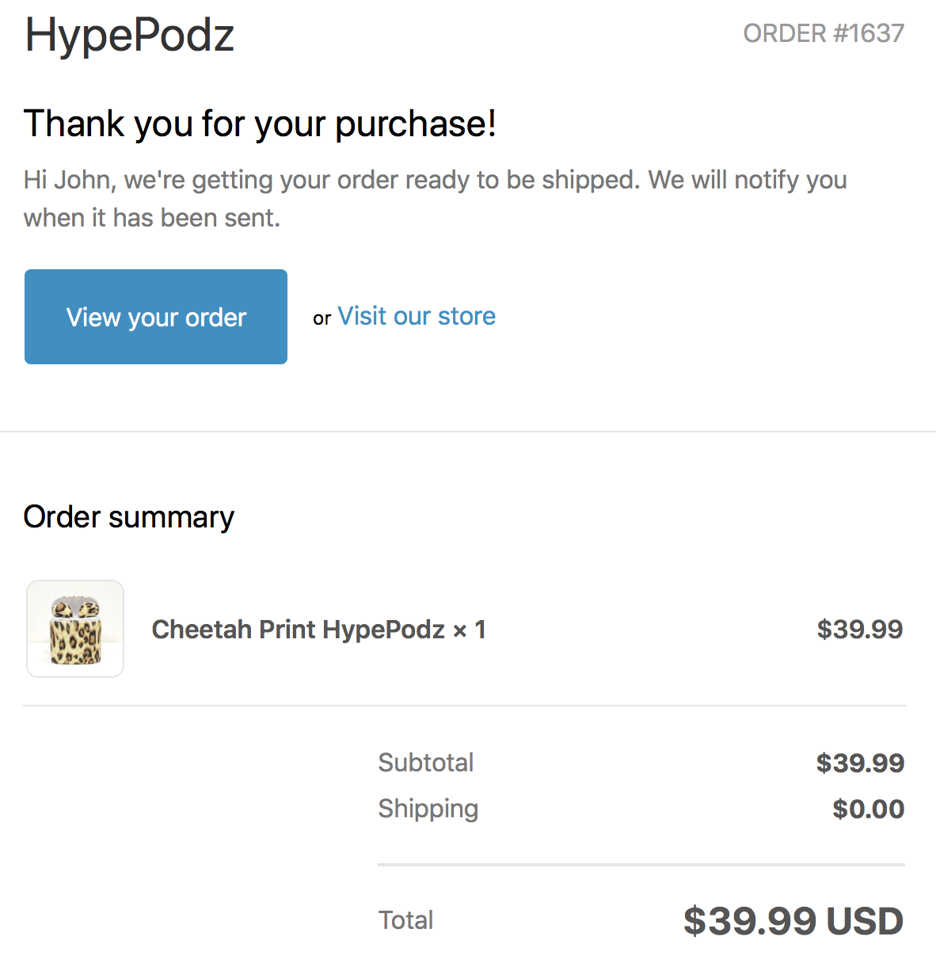Click the Subtotal label

click(426, 763)
